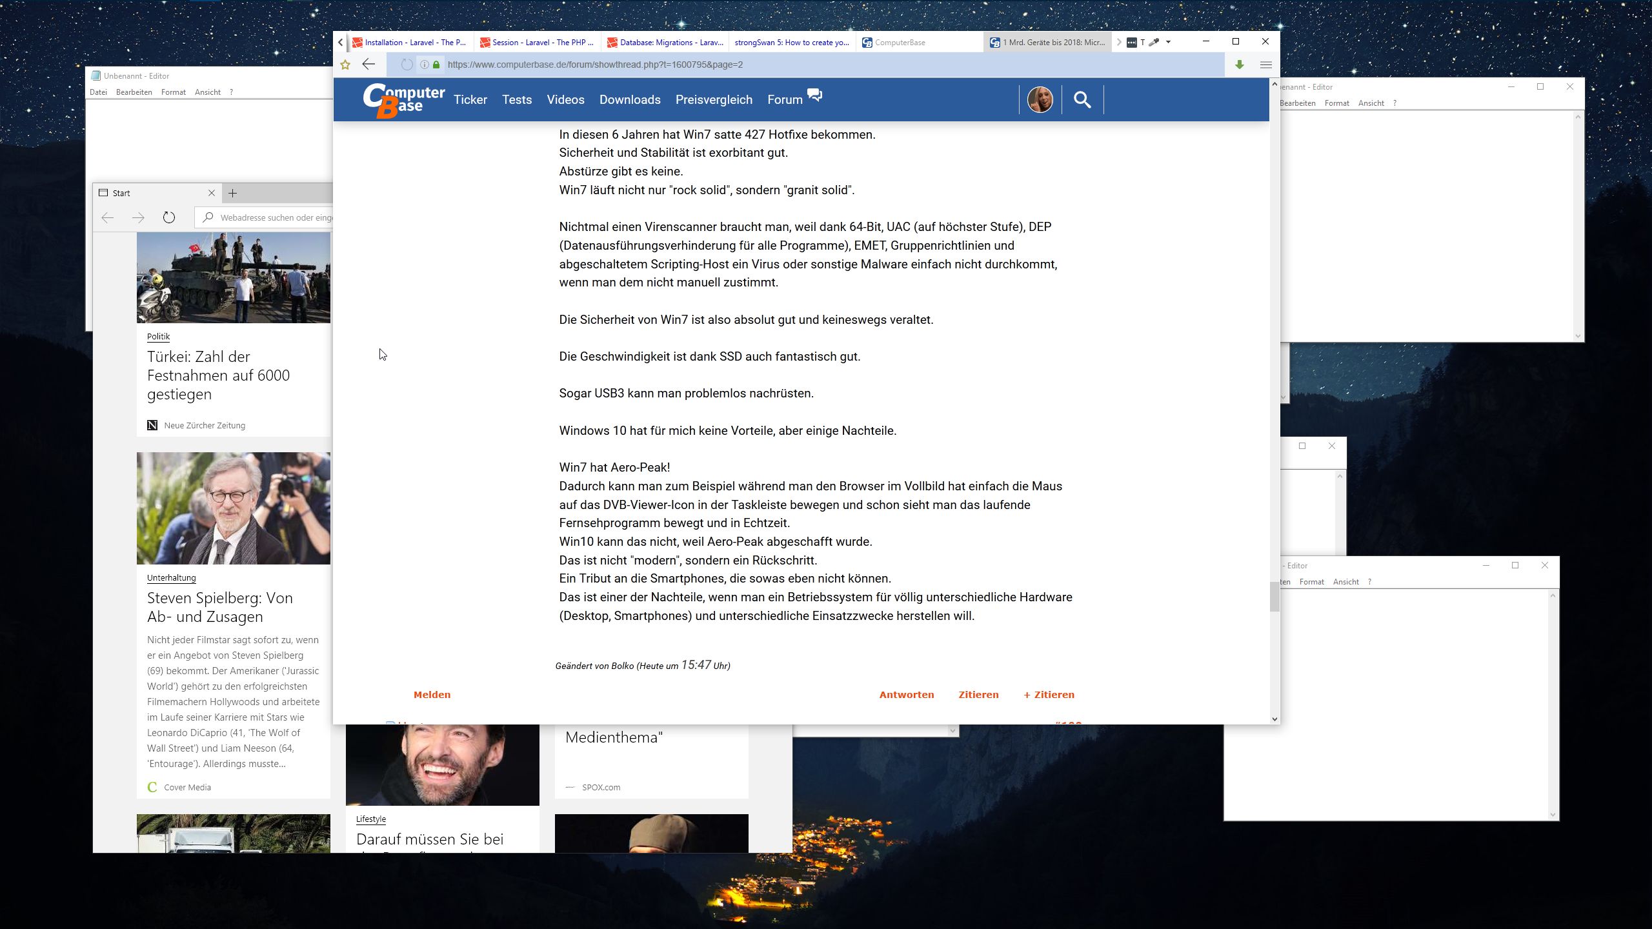Click the Antworten link
This screenshot has height=929, width=1652.
click(x=906, y=695)
